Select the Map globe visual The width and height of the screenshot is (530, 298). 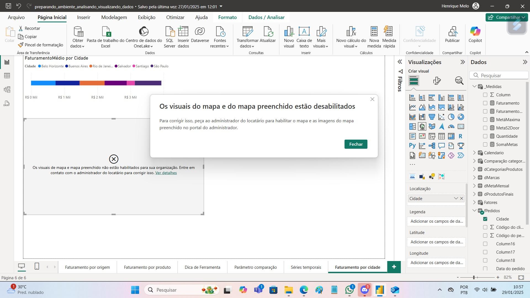tap(422, 127)
